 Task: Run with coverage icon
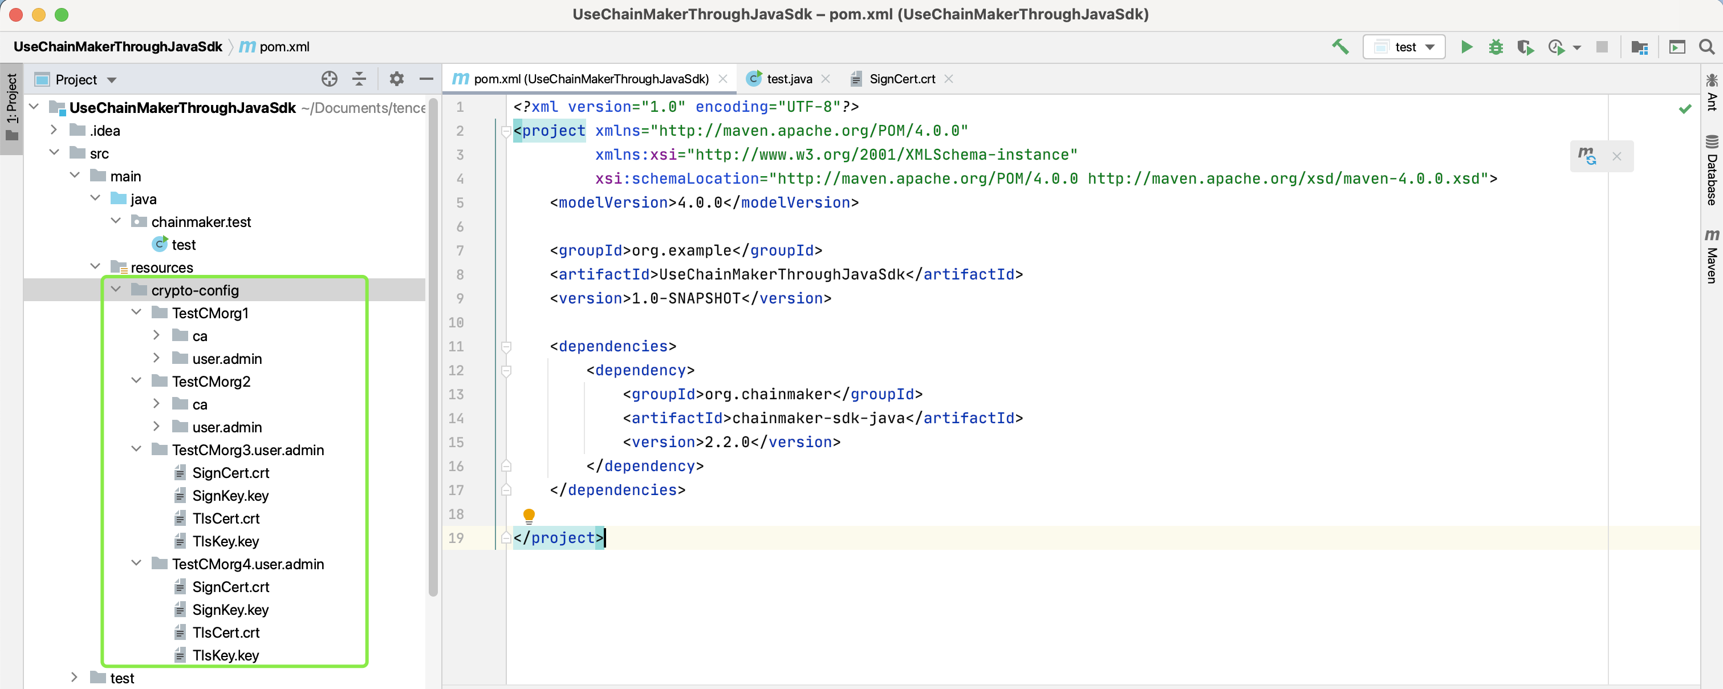point(1525,47)
